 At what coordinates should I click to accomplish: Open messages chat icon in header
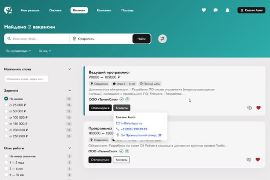pos(215,10)
